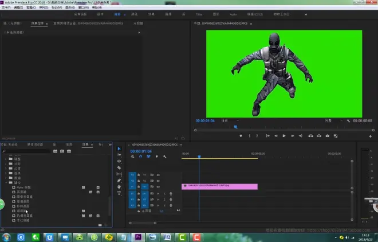Toggle Snap in timeline header
This screenshot has height=242, width=378.
(140, 157)
